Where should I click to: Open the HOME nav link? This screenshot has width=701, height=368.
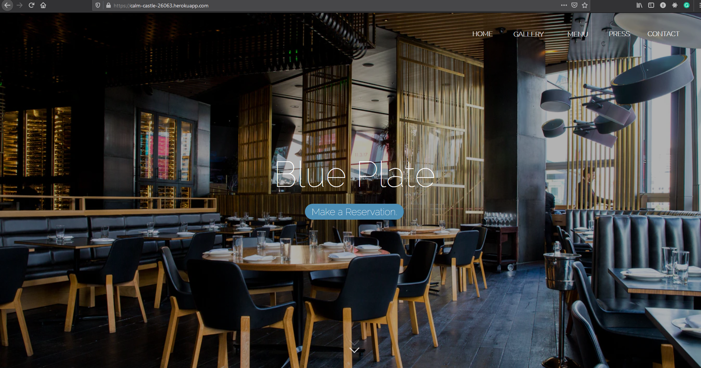click(x=482, y=34)
